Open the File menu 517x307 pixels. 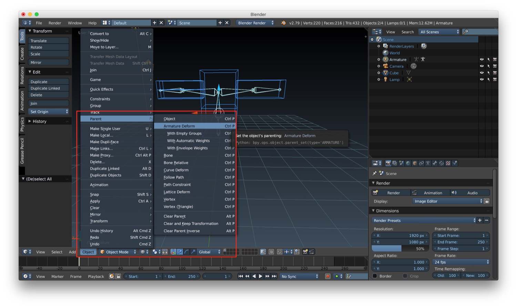pos(39,23)
